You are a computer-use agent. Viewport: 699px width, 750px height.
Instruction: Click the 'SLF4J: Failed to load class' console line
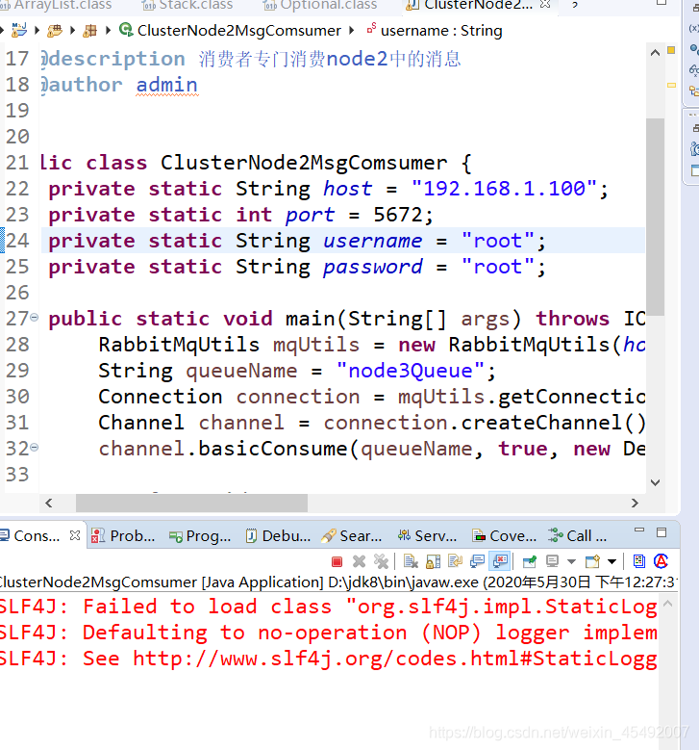click(328, 607)
